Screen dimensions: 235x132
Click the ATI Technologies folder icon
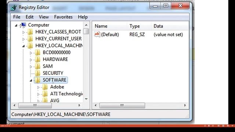click(x=45, y=94)
